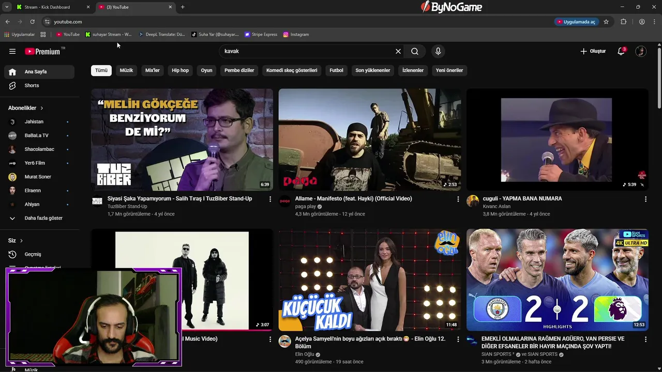Go back in Chrome
662x372 pixels.
pos(7,22)
